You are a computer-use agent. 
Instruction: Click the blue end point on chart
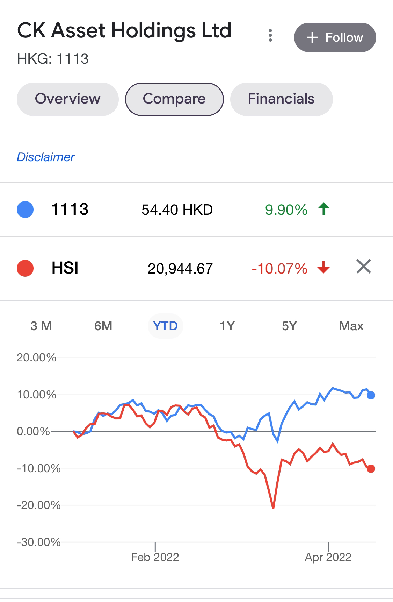coord(371,395)
